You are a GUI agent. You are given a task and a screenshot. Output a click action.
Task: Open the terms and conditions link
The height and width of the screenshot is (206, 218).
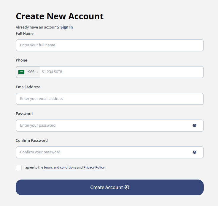pos(60,167)
